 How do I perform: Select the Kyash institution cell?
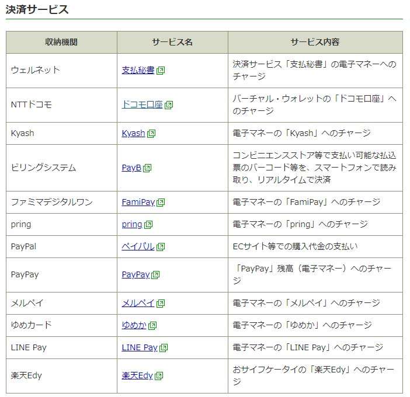click(61, 133)
